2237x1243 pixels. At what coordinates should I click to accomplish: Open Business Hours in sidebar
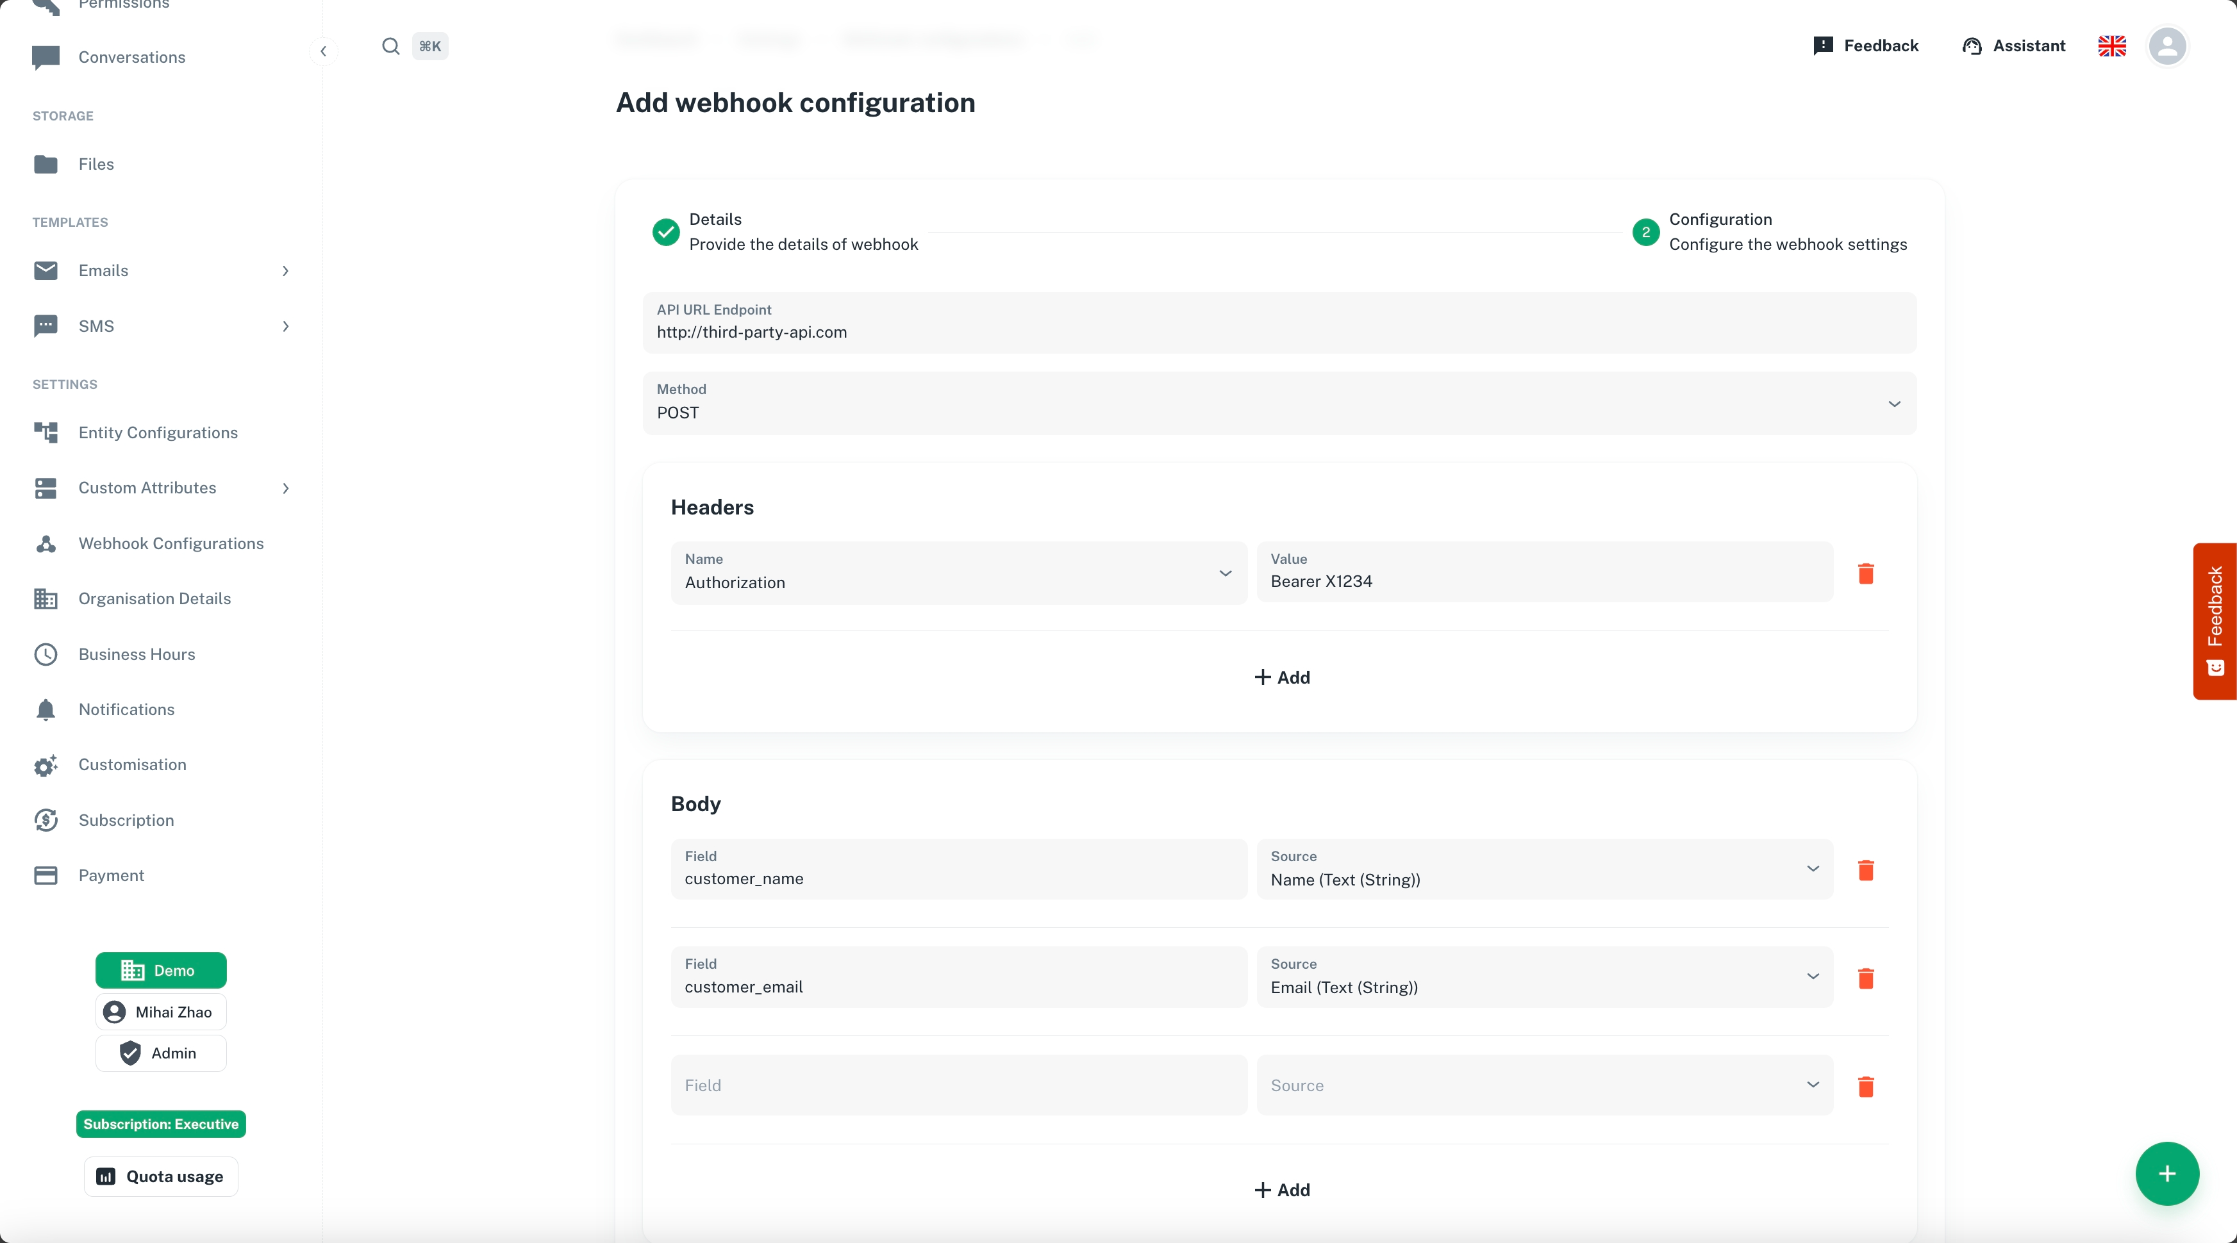[137, 654]
